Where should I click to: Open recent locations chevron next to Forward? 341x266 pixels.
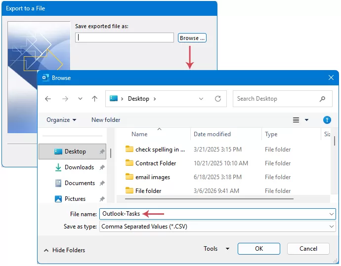coord(80,99)
